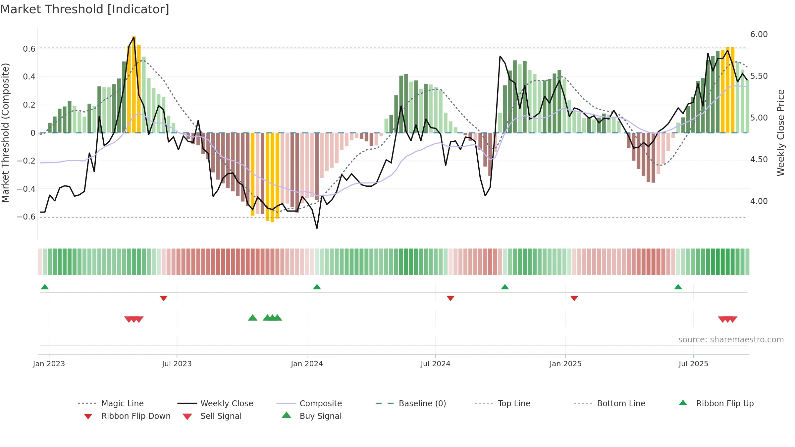Click the Ribbon Flip Up marker at Jan 2024
The width and height of the screenshot is (795, 447).
pos(317,287)
